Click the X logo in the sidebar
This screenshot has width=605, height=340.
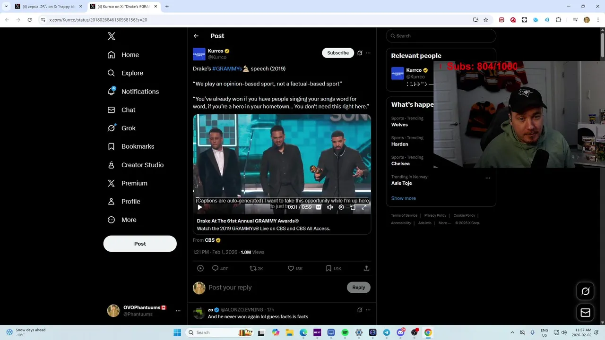point(112,36)
